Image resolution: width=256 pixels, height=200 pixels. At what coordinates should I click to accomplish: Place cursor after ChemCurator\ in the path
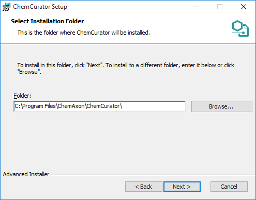click(123, 106)
